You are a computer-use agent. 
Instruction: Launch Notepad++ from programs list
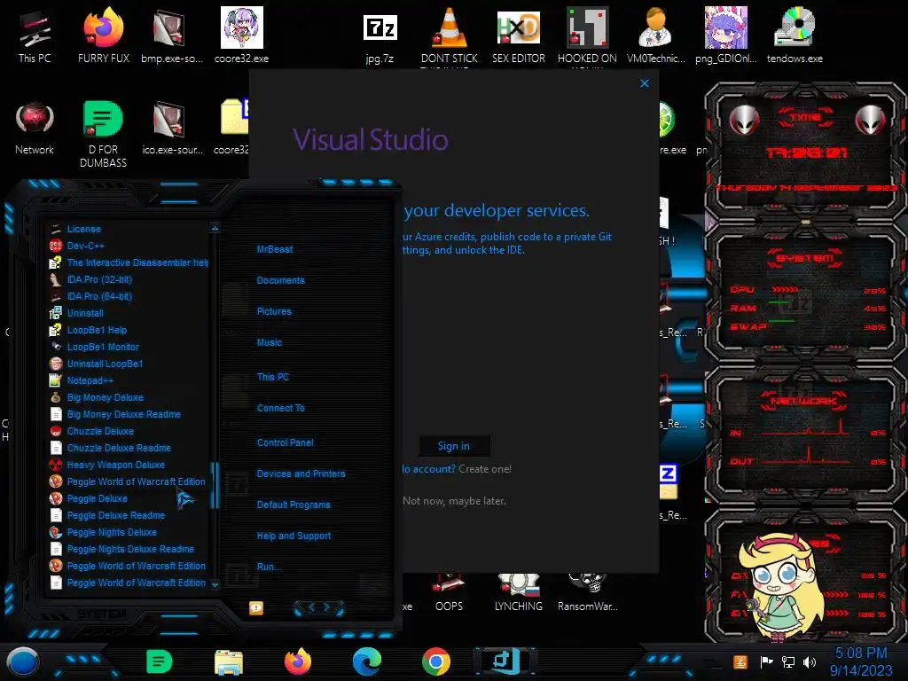coord(90,380)
